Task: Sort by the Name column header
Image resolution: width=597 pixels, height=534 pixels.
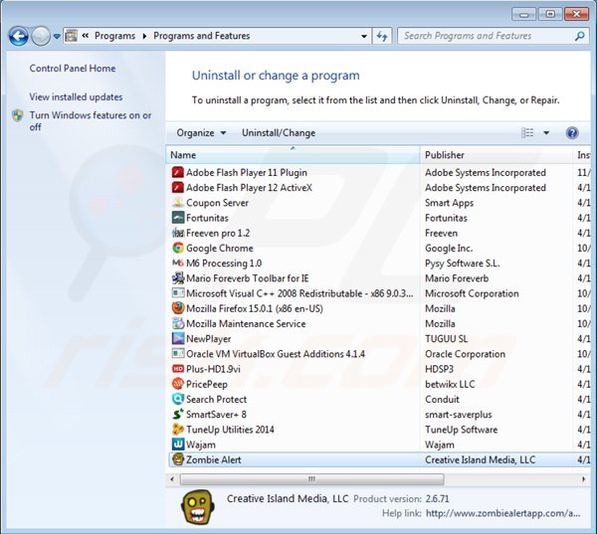Action: (x=293, y=155)
